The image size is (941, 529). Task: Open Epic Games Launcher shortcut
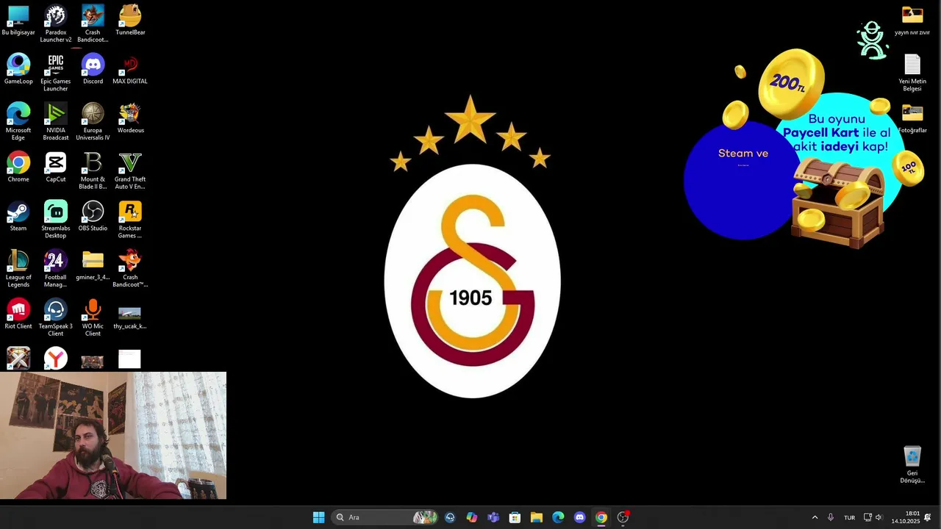coord(56,73)
